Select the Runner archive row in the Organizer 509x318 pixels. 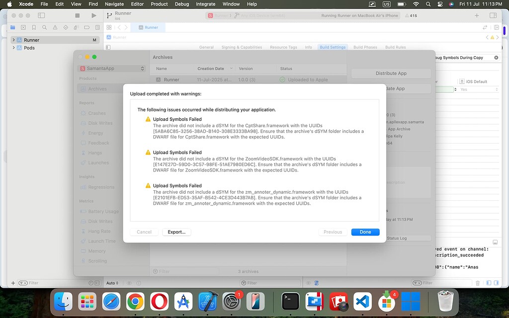[249, 79]
